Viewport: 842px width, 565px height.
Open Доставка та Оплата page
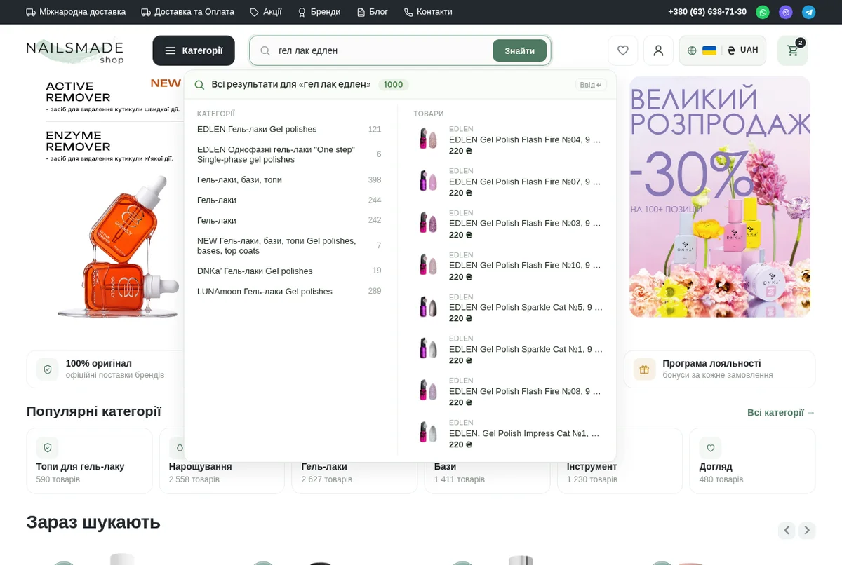point(187,12)
